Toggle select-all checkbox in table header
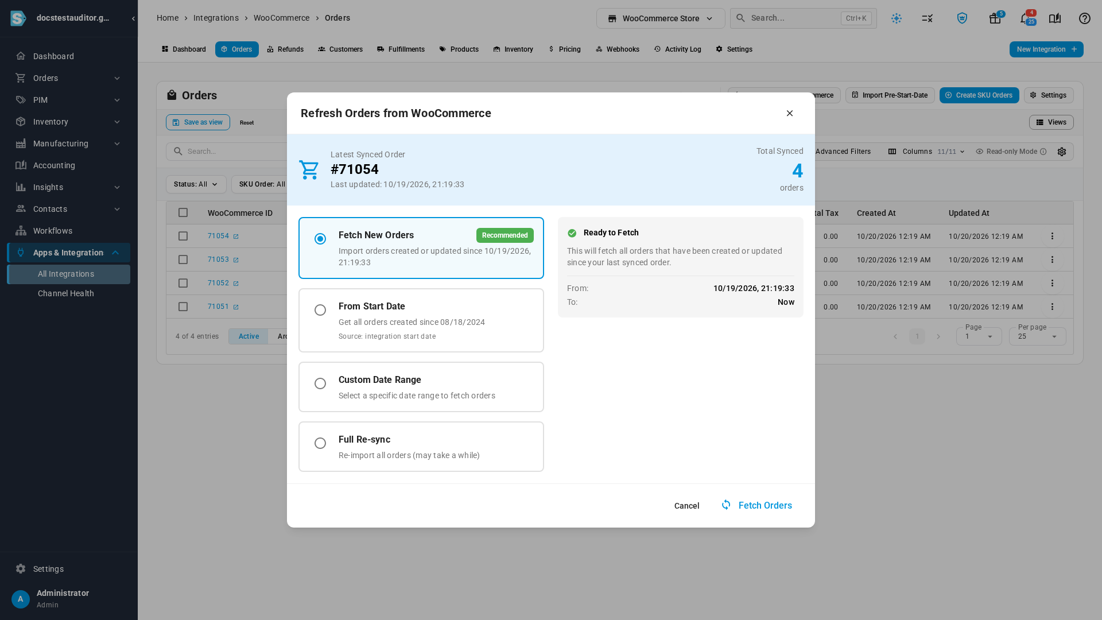Screen dimensions: 1102x620 (183, 212)
